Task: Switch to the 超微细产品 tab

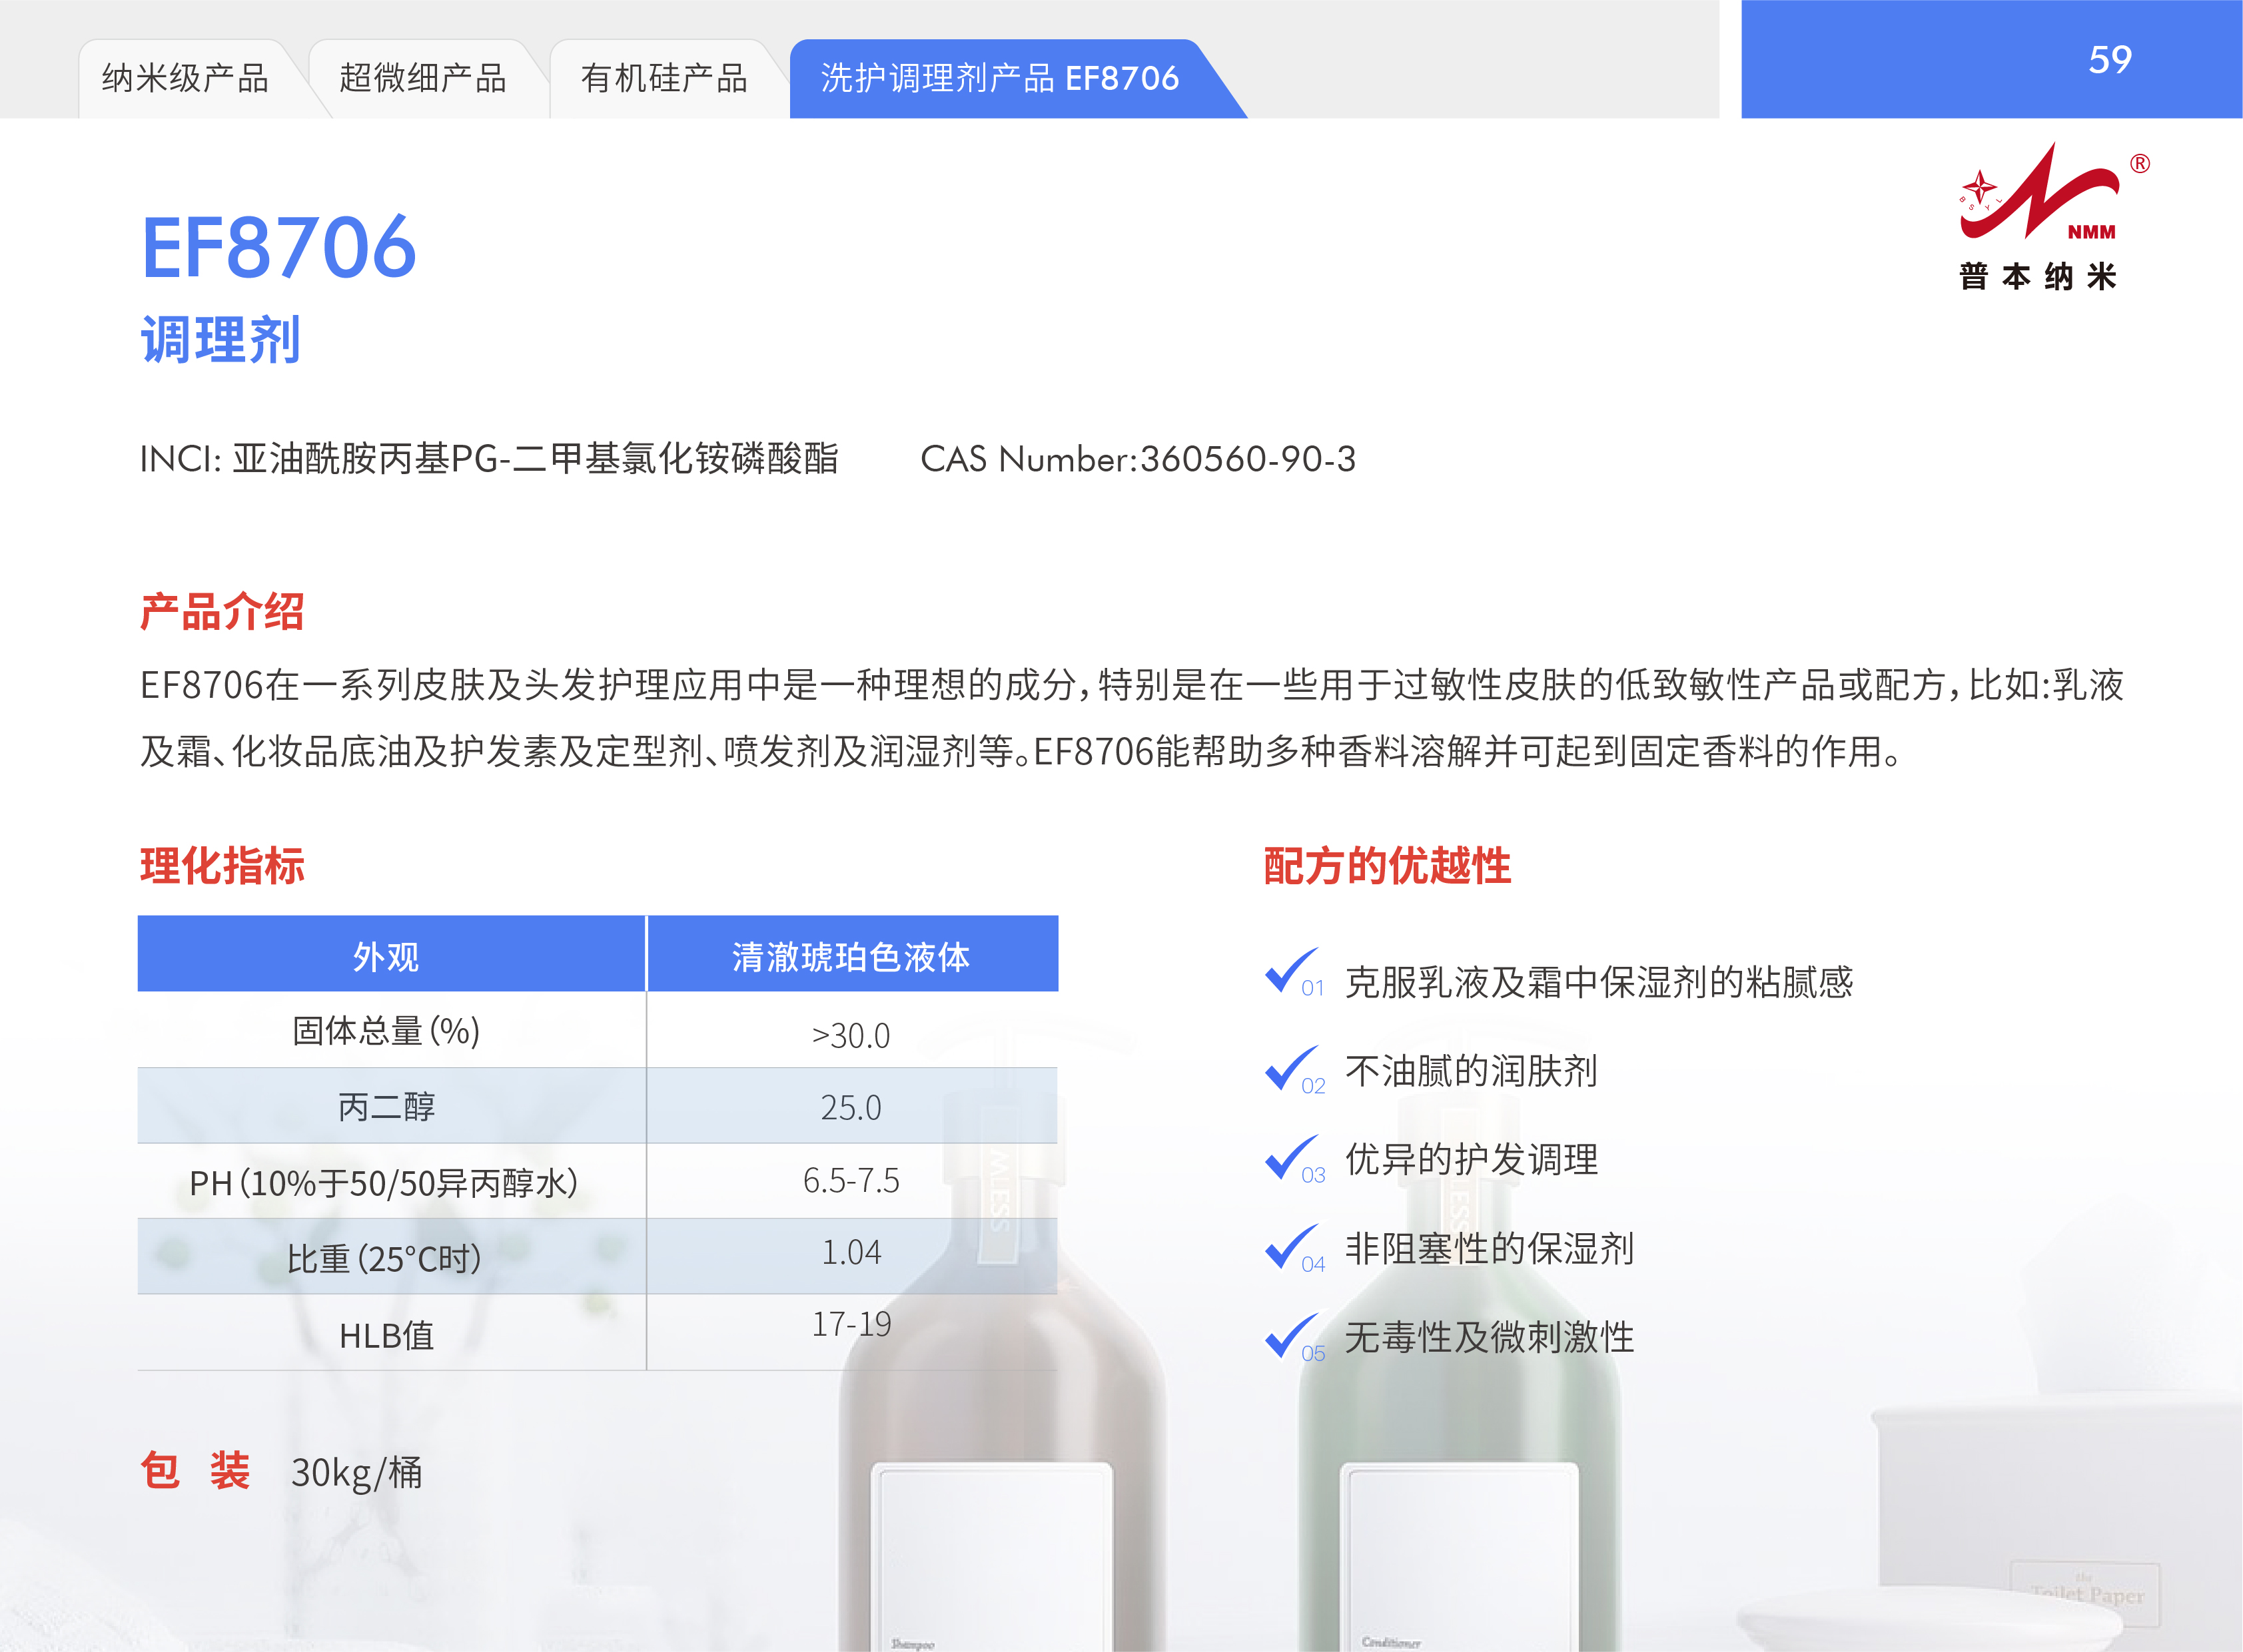Action: [x=422, y=78]
